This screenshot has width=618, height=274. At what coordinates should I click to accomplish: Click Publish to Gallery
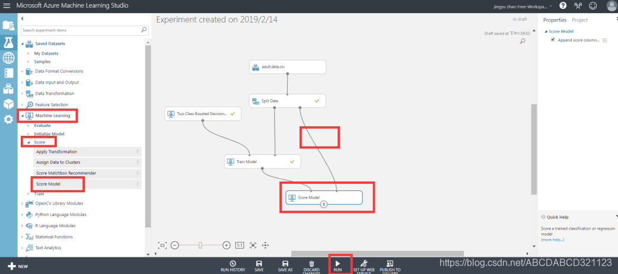click(390, 267)
